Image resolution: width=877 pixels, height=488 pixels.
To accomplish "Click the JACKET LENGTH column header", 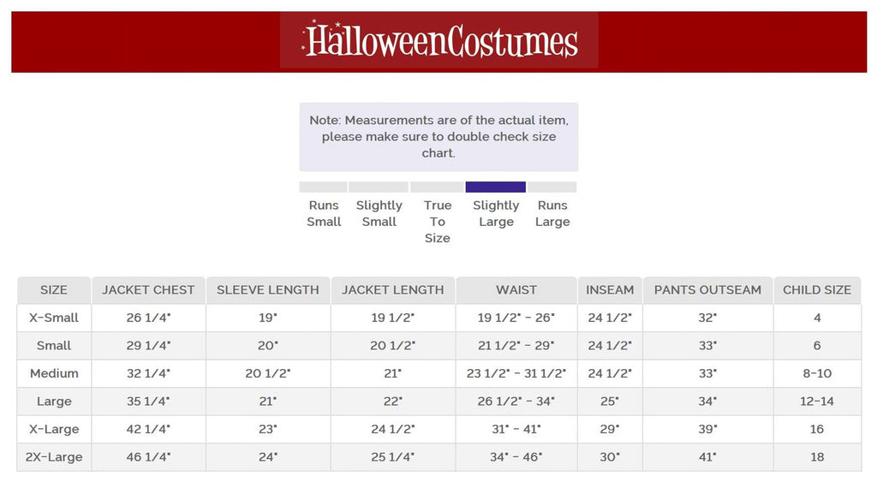I will pos(392,290).
